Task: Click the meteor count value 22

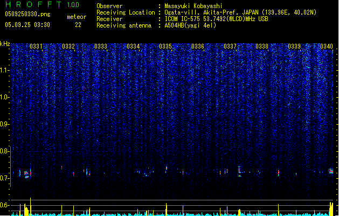Action: [x=78, y=25]
